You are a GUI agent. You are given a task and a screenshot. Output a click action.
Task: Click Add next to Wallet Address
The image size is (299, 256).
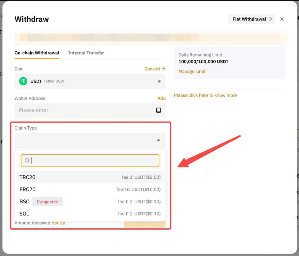[161, 98]
